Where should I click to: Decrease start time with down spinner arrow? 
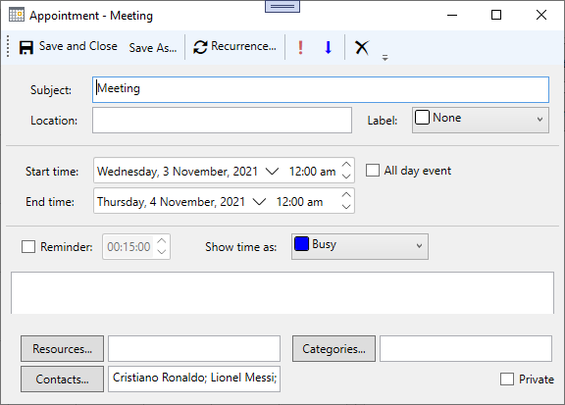point(346,177)
